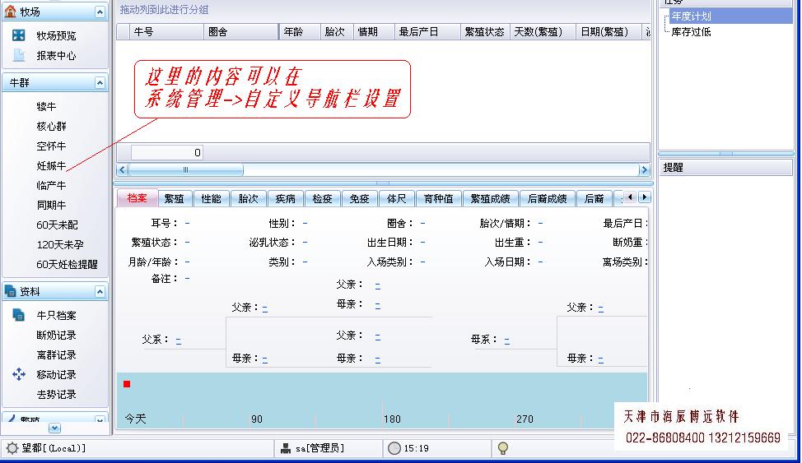Open 空怀牛 group in sidebar
802x463 pixels.
pyautogui.click(x=51, y=146)
